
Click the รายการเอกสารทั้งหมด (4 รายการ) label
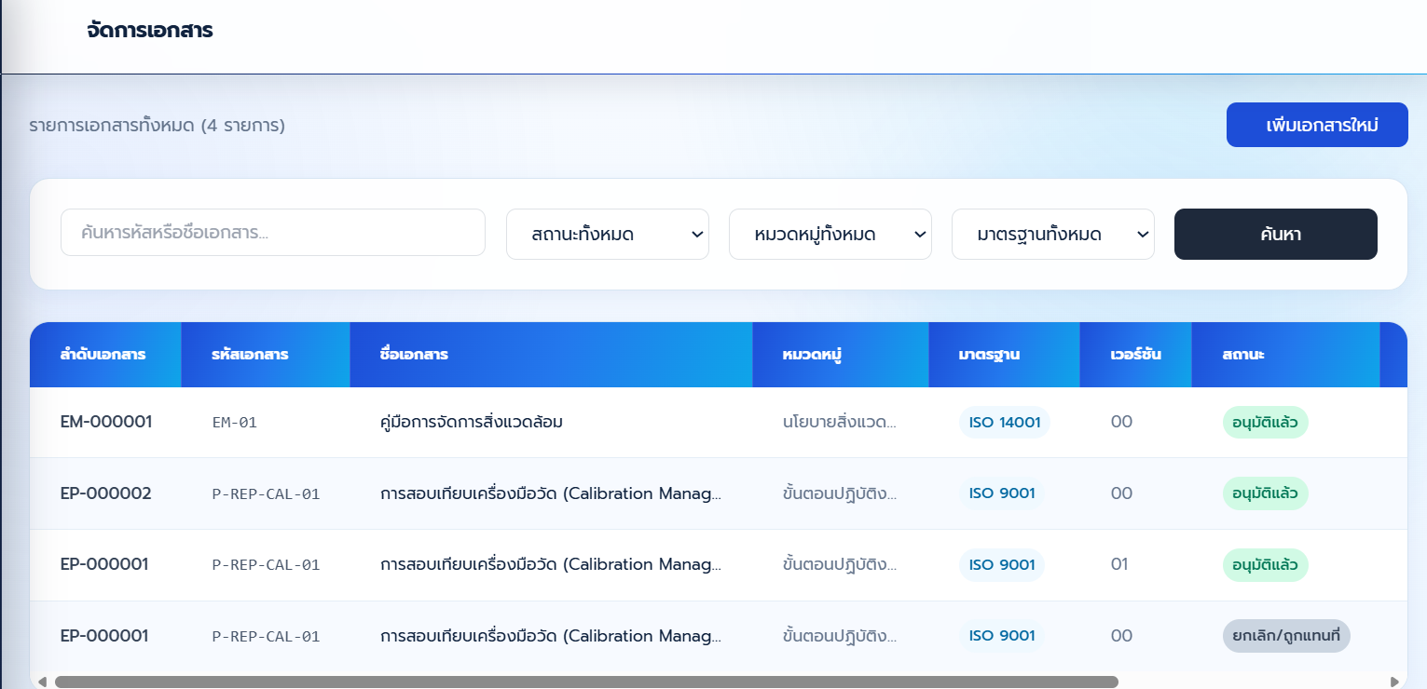(x=157, y=125)
